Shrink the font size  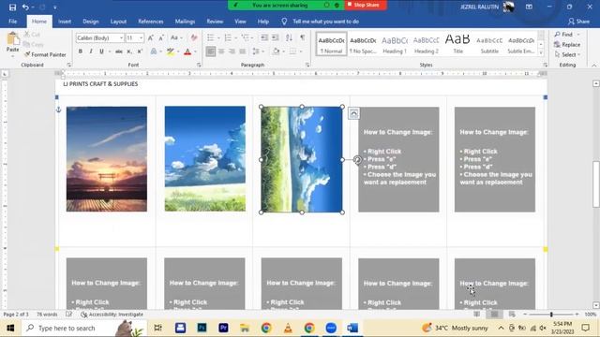coord(161,37)
